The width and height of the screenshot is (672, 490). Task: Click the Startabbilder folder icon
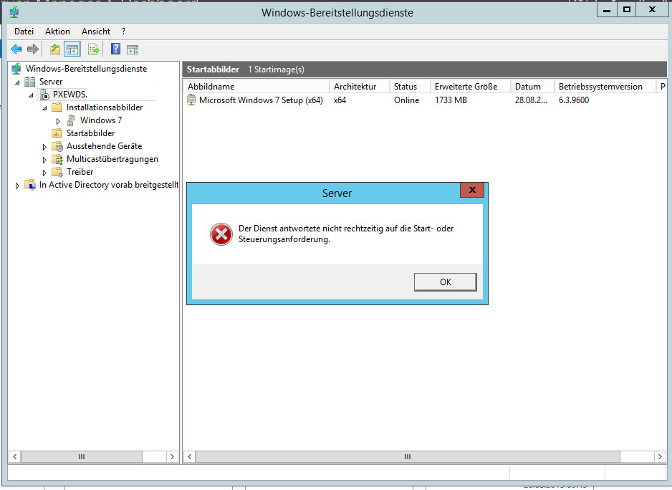(57, 133)
